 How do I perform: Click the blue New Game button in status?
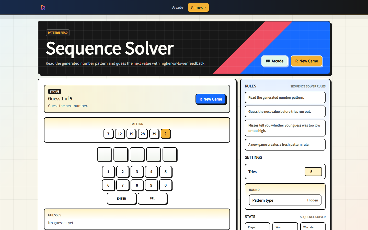click(211, 99)
